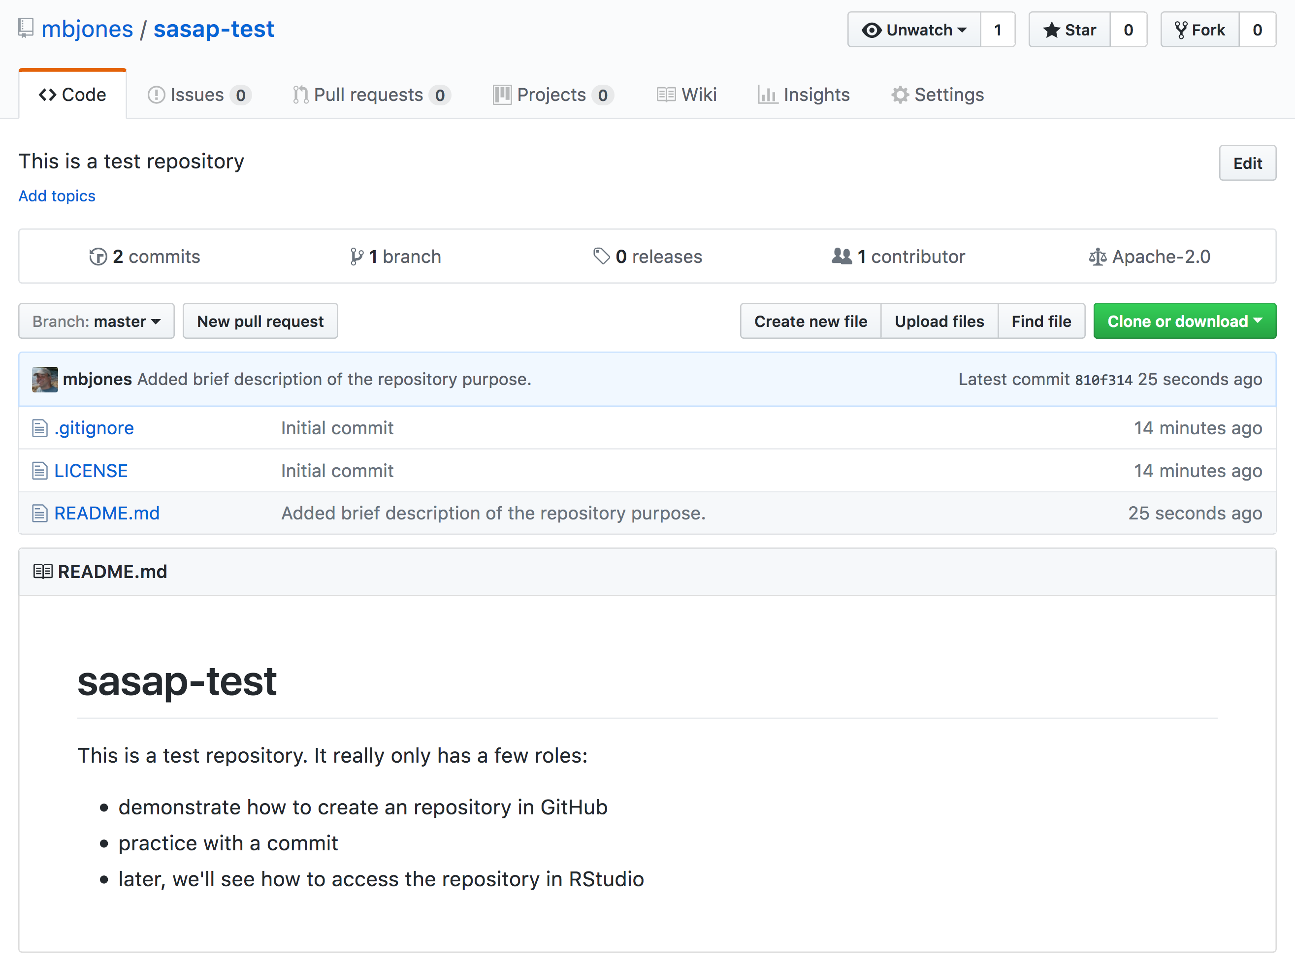Open the LICENSE file
1295x967 pixels.
pos(91,471)
